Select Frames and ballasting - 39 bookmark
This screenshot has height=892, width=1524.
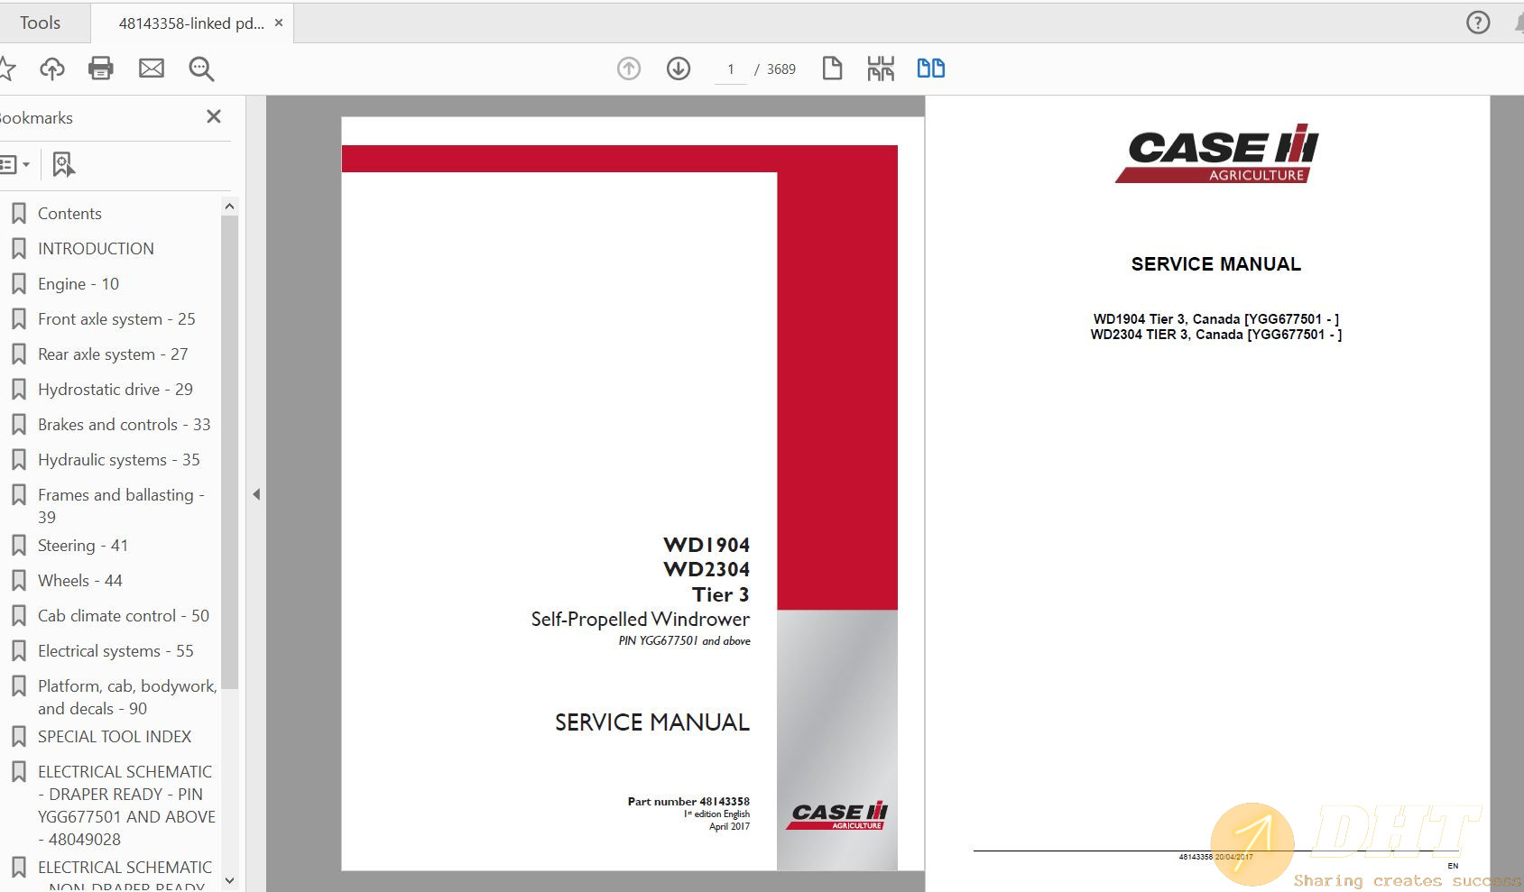click(121, 506)
